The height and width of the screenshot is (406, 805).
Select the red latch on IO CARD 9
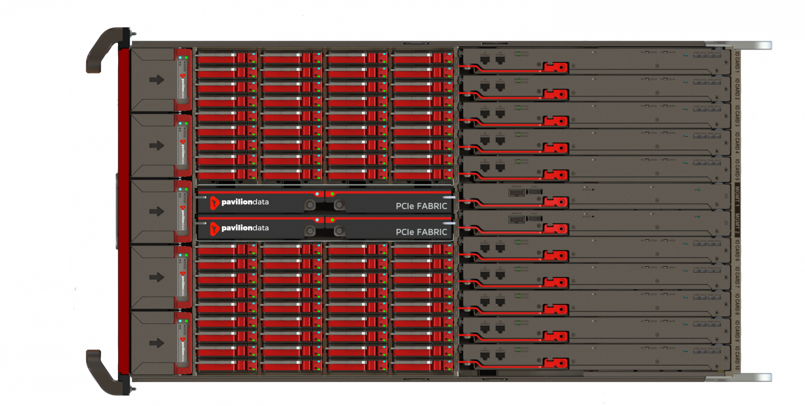(555, 336)
